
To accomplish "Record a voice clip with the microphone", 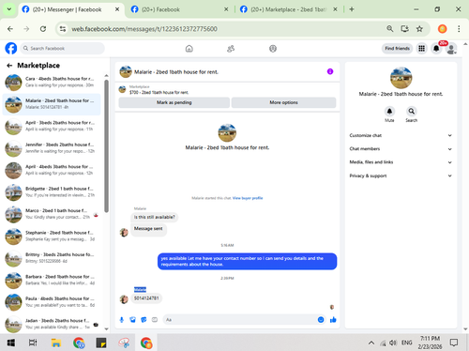I will click(122, 320).
